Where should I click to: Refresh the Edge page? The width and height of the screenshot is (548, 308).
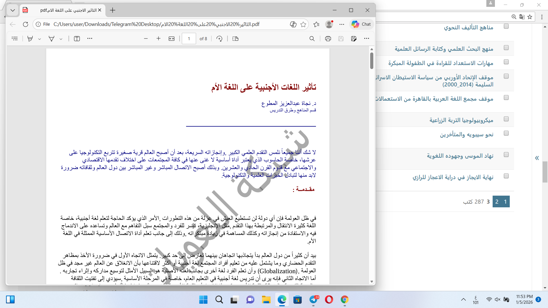click(x=25, y=24)
